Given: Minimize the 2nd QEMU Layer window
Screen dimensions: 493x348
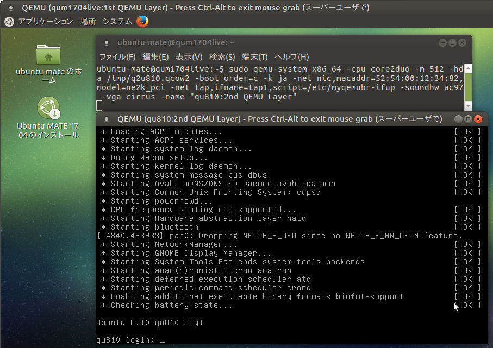Looking at the screenshot, I should pos(458,119).
